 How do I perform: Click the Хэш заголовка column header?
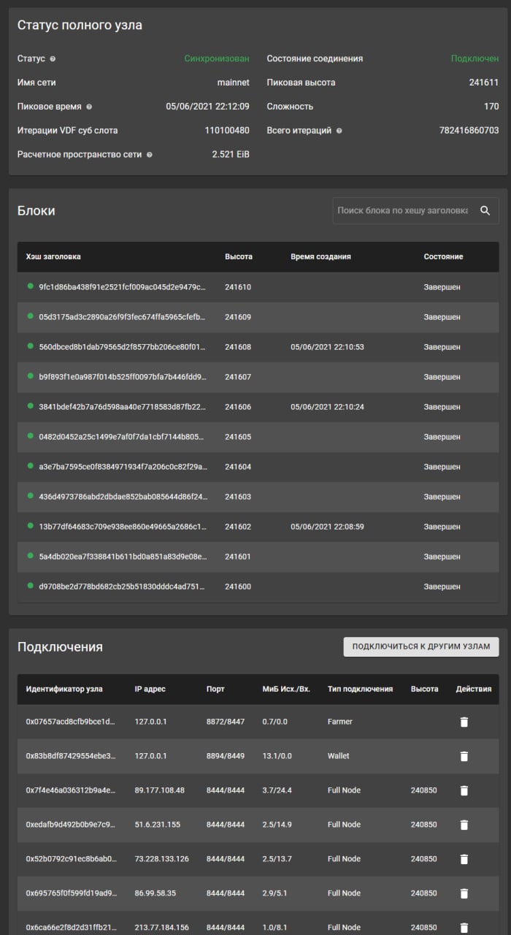[53, 256]
